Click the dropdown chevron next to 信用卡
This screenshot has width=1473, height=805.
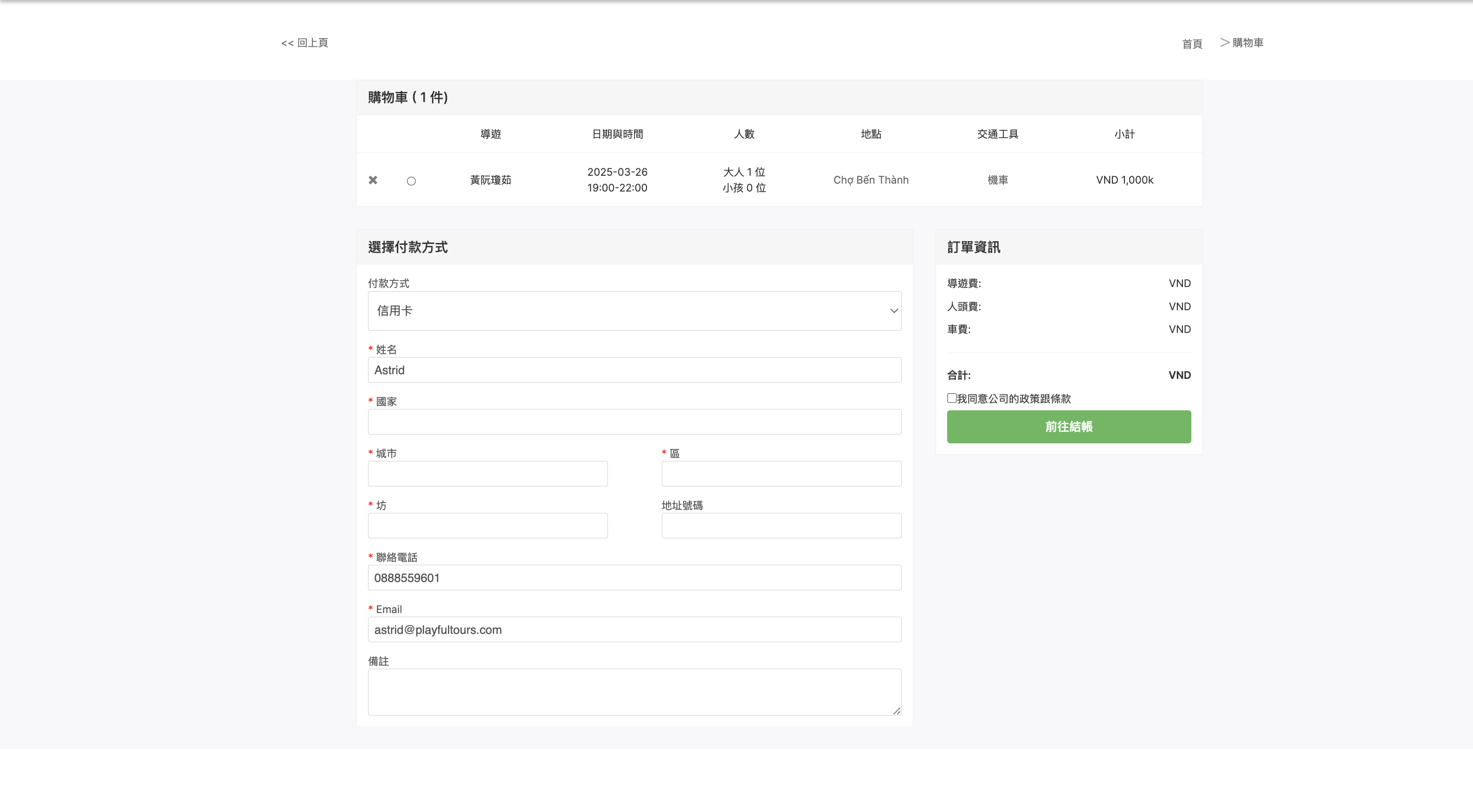894,311
